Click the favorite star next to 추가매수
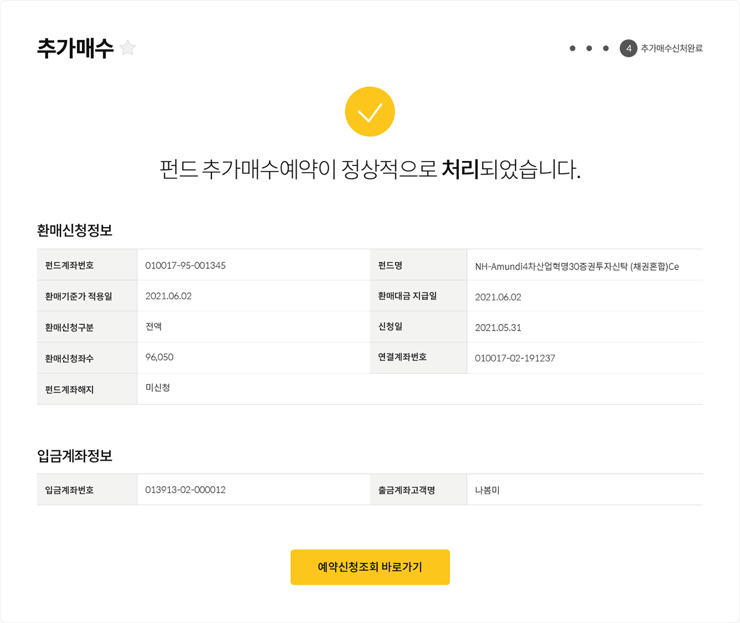Image resolution: width=740 pixels, height=623 pixels. tap(128, 48)
